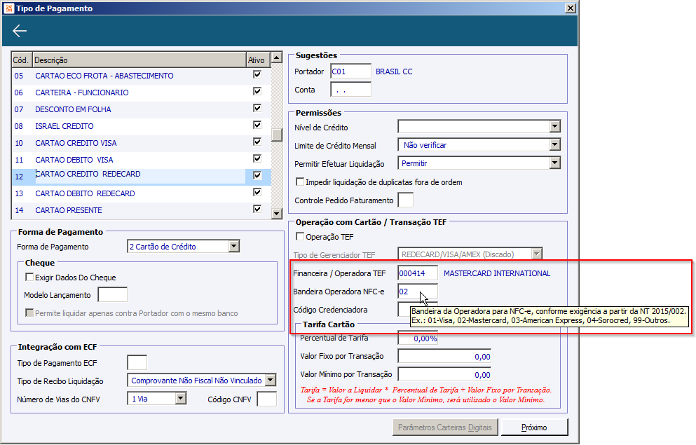The image size is (696, 445).
Task: Toggle Ativo checkbox for CARTAO CREDITO REDECARD
Action: pyautogui.click(x=257, y=176)
